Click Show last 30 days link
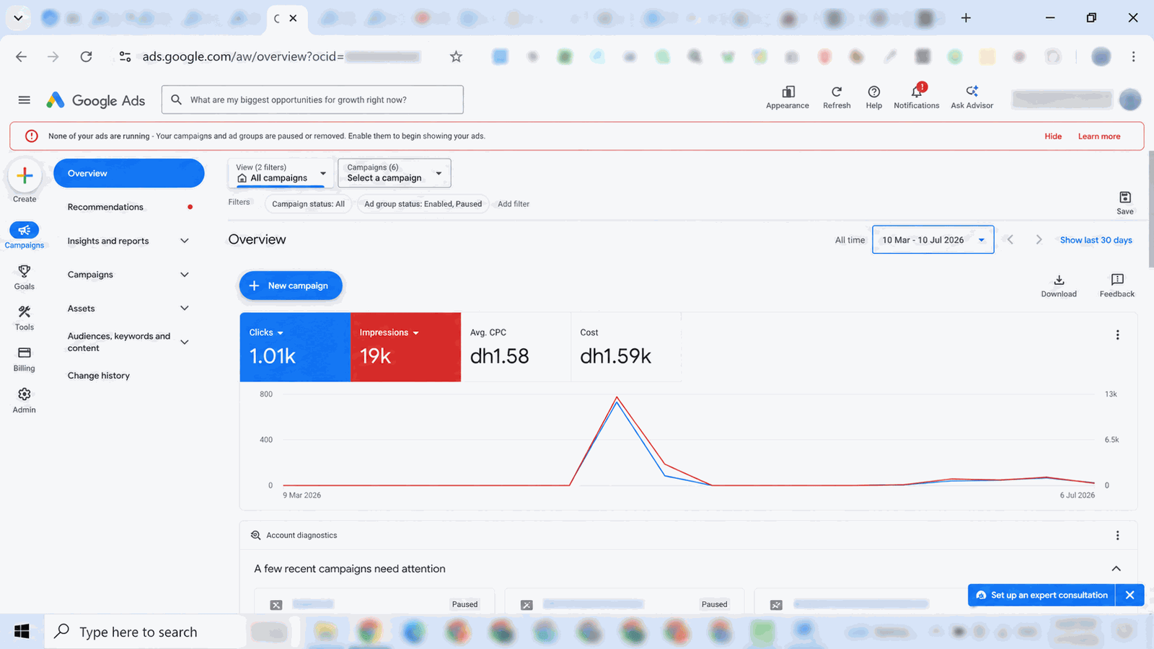The width and height of the screenshot is (1154, 649). click(1096, 240)
